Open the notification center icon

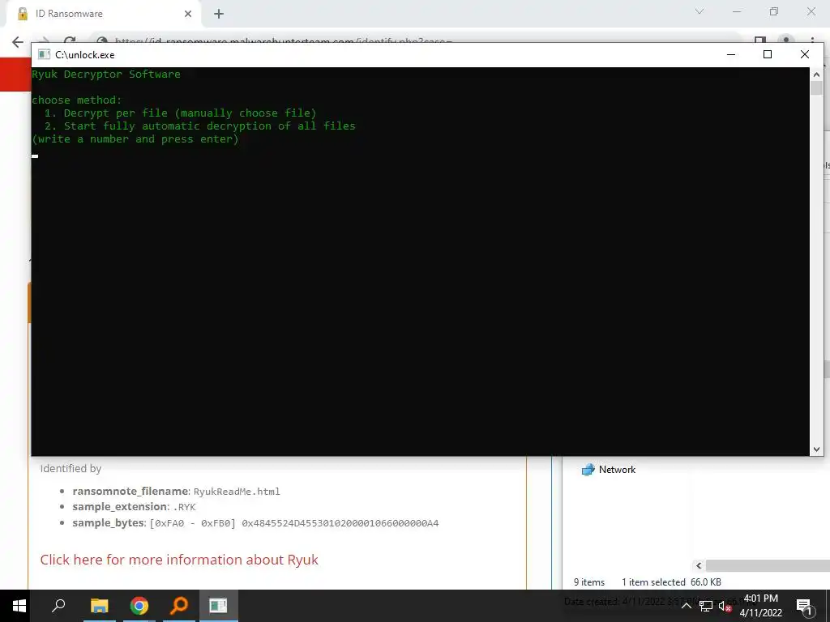click(804, 606)
